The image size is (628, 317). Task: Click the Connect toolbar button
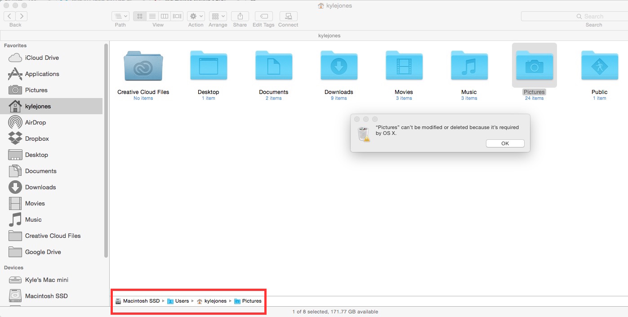coord(288,16)
